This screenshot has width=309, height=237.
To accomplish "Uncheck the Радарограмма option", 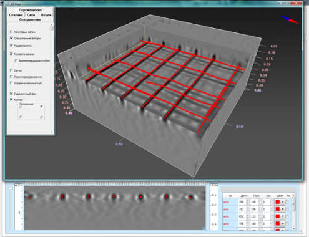I will coord(11,46).
